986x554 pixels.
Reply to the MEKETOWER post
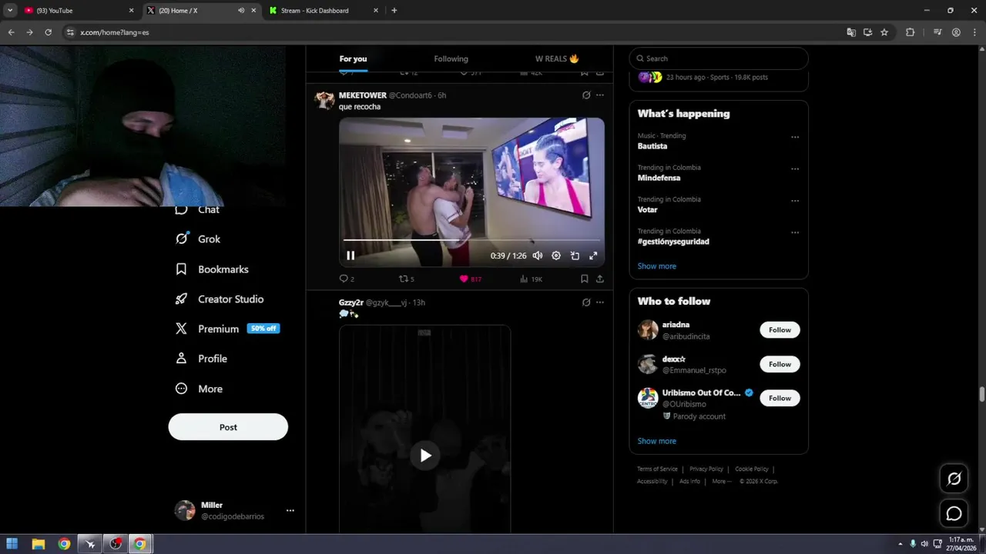click(347, 279)
